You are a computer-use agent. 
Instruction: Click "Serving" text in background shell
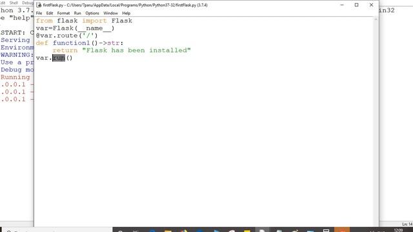(x=15, y=40)
